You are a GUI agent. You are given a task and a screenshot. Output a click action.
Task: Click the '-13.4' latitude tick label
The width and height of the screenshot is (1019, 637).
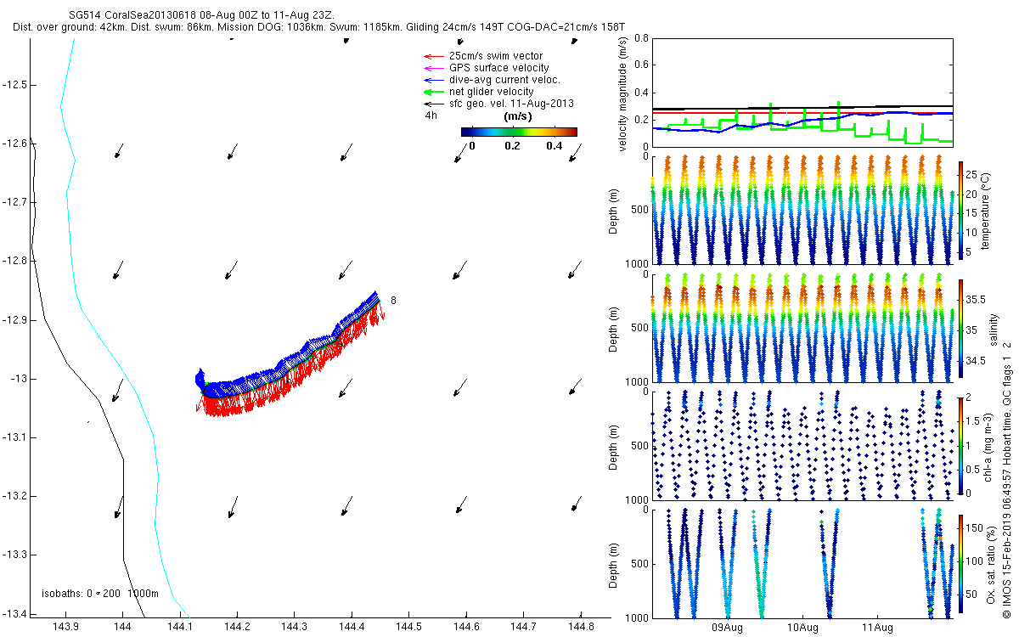(x=15, y=613)
